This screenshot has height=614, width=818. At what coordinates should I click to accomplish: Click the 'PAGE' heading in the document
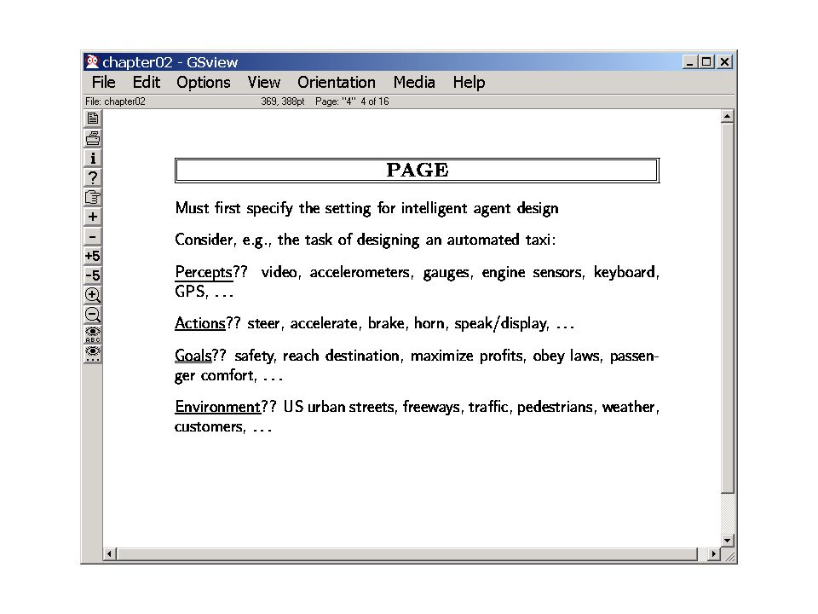click(x=418, y=171)
